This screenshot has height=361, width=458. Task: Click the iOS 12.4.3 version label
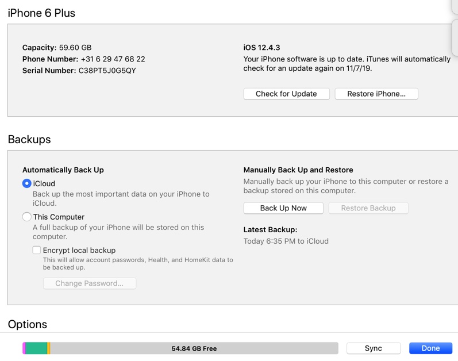coord(261,48)
